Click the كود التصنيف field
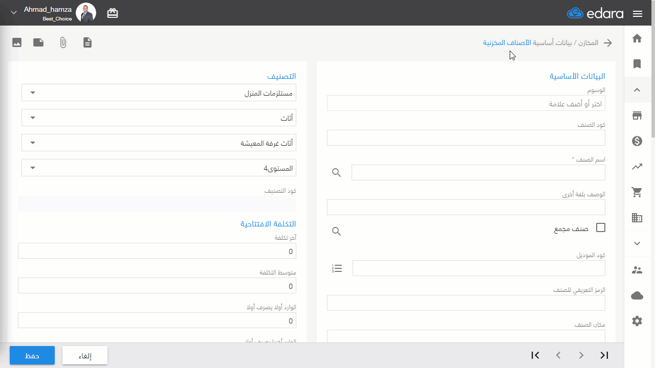The width and height of the screenshot is (655, 368). pyautogui.click(x=157, y=203)
